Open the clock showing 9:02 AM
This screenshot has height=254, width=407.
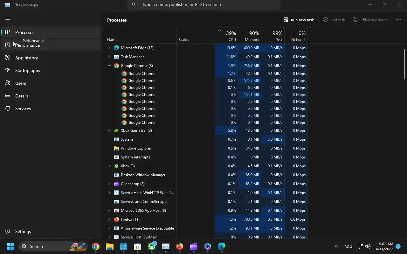tap(384, 246)
